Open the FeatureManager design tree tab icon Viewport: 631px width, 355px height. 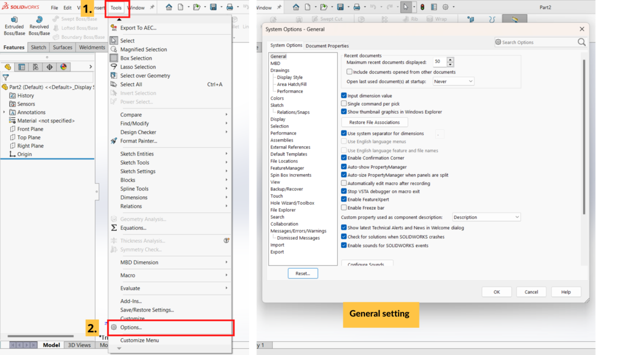pyautogui.click(x=8, y=67)
